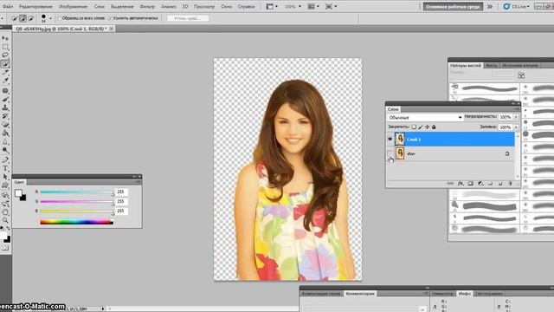Click the R channel slider
The width and height of the screenshot is (554, 312).
point(77,192)
